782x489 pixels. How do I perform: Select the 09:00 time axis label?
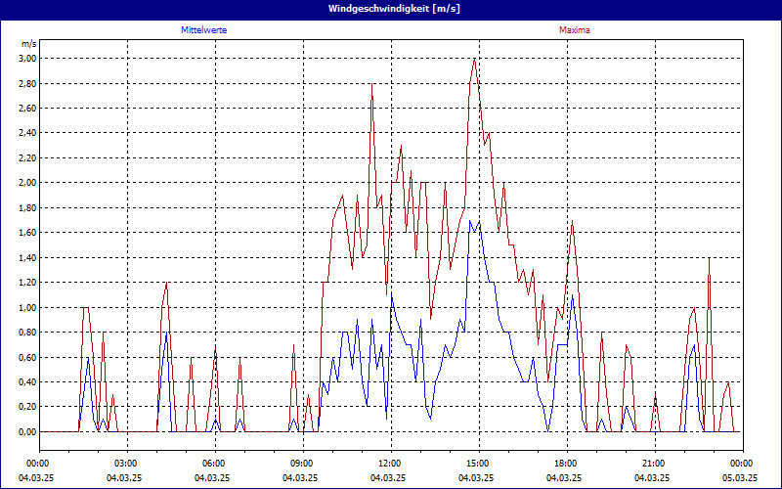(301, 464)
